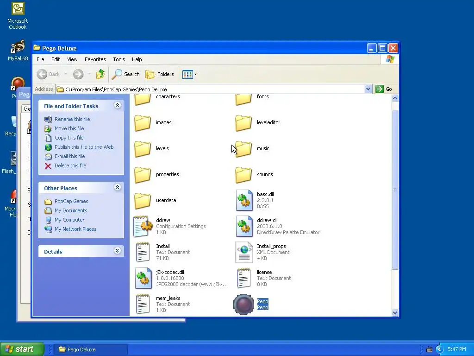474x356 pixels.
Task: Open the File menu
Action: 40,59
